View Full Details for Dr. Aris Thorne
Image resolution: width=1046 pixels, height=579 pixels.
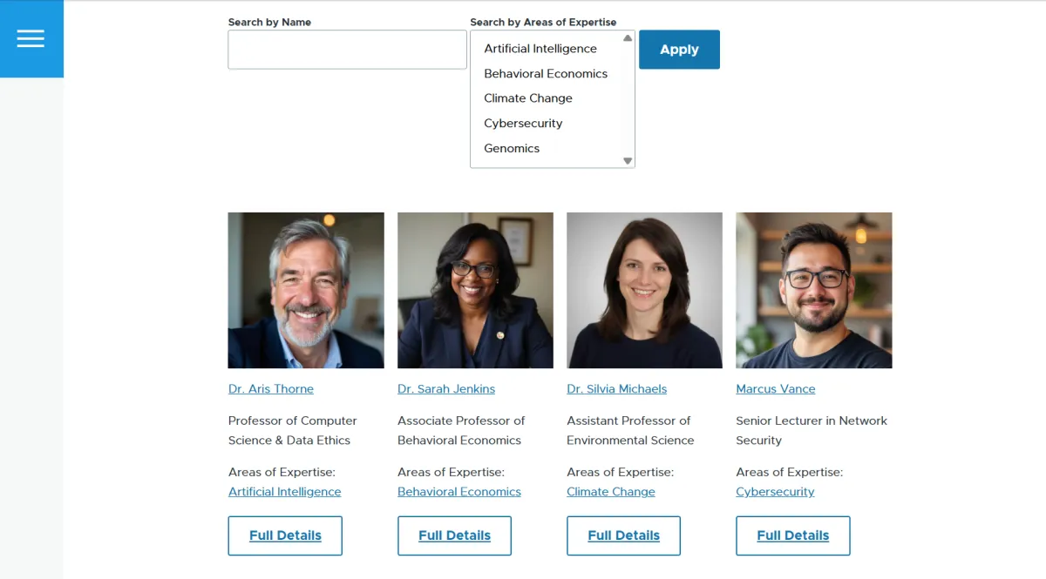(285, 535)
